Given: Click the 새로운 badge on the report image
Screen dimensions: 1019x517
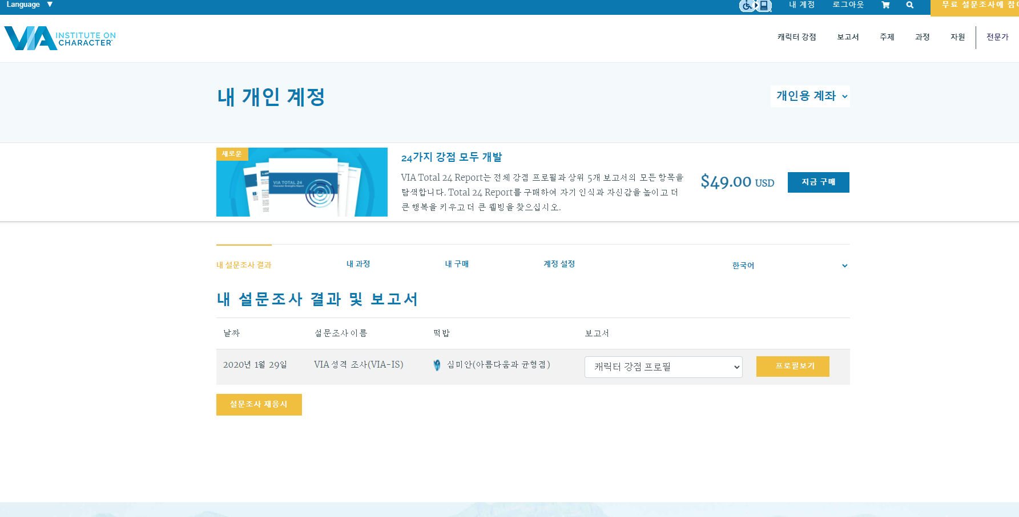Looking at the screenshot, I should (232, 154).
